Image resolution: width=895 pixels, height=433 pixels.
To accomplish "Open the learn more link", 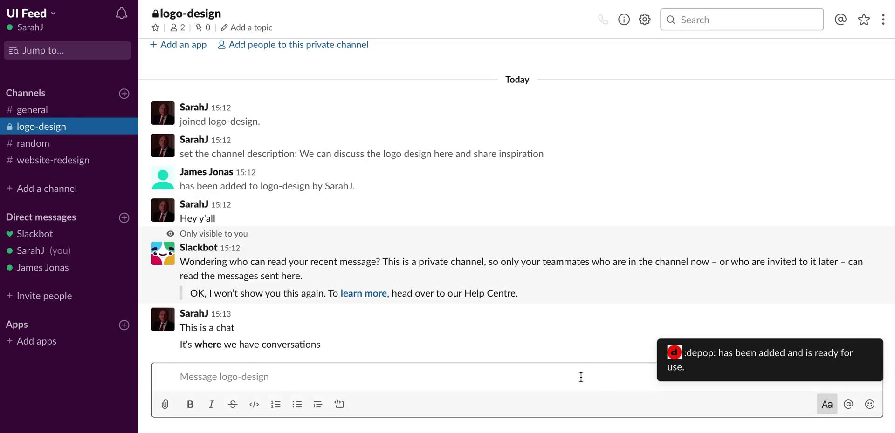I will [x=364, y=293].
